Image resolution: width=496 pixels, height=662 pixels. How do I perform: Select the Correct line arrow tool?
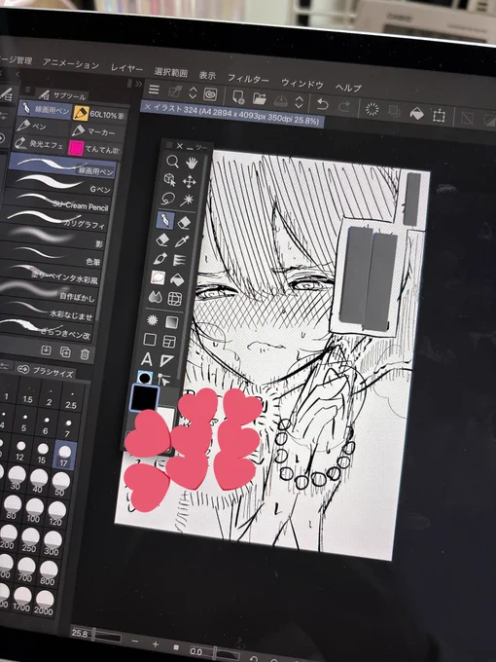pyautogui.click(x=164, y=380)
